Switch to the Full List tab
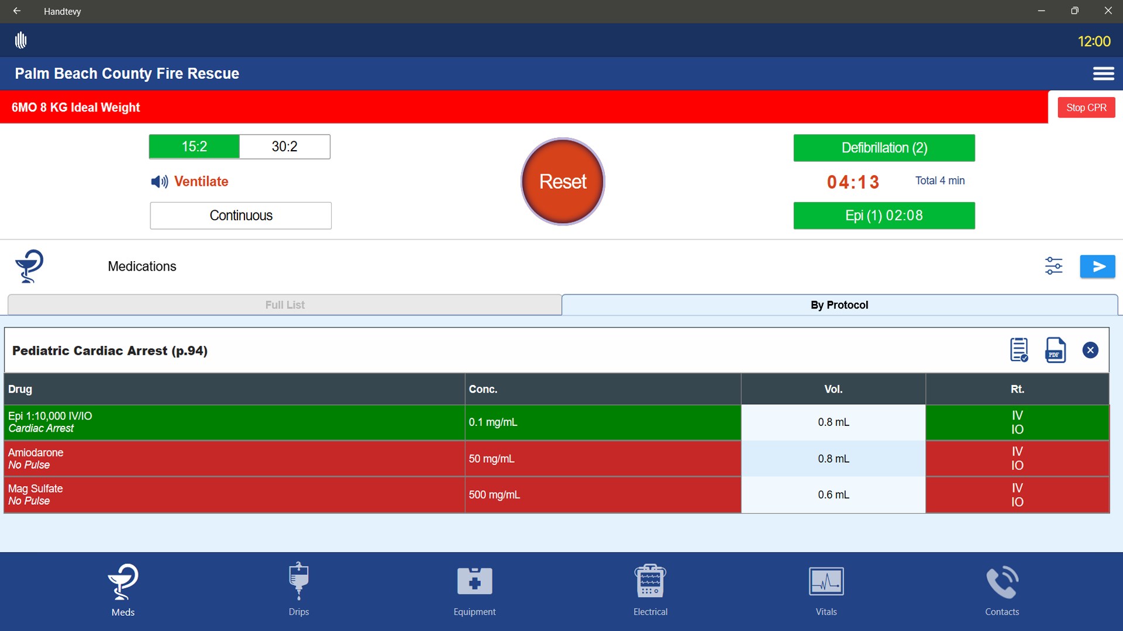The height and width of the screenshot is (631, 1123). [285, 305]
